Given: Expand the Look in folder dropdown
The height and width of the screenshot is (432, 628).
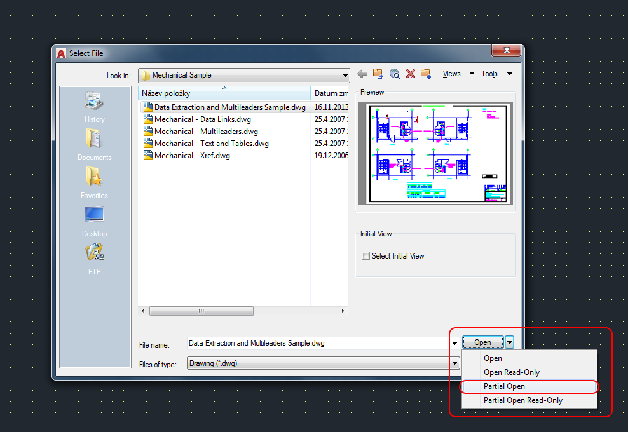Looking at the screenshot, I should pyautogui.click(x=345, y=75).
